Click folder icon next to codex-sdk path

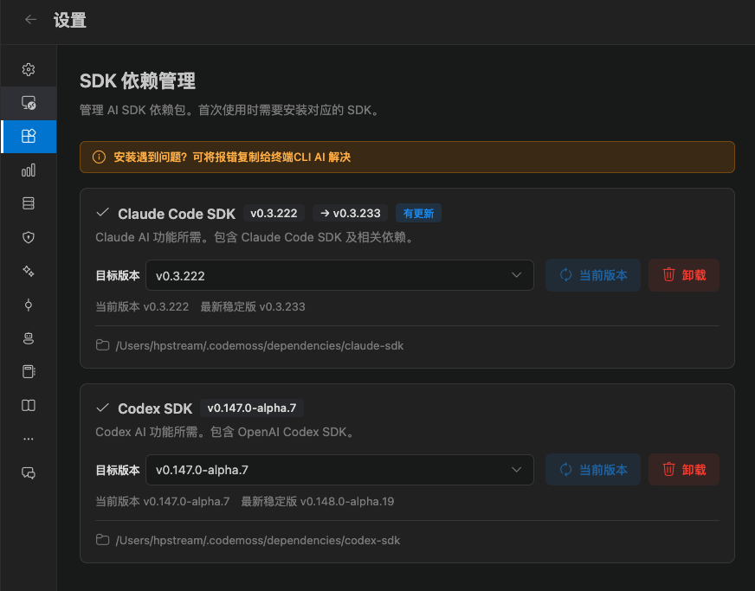point(102,539)
